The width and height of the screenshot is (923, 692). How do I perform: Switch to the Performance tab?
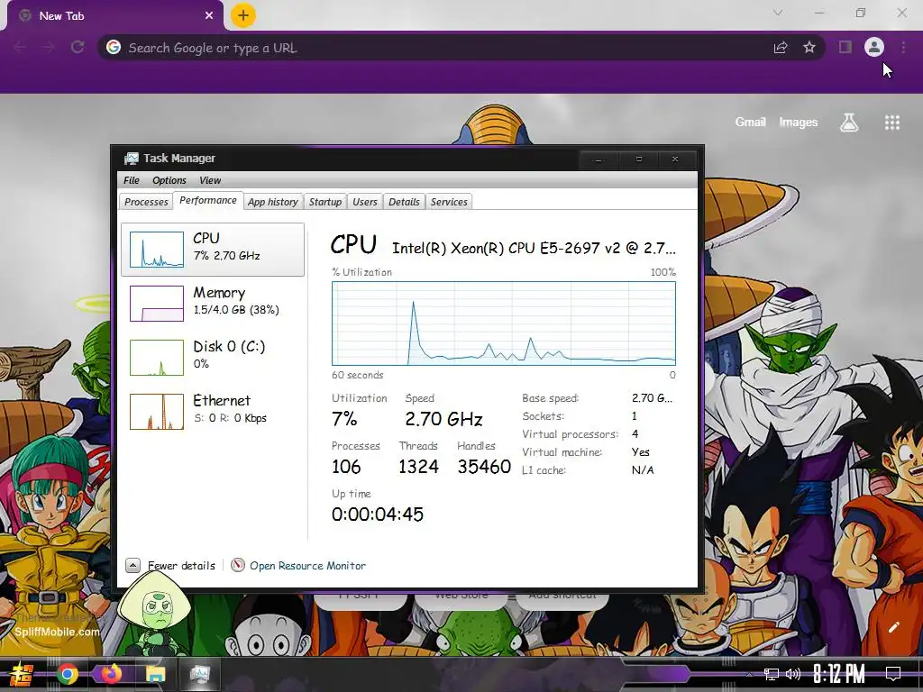[x=208, y=200]
